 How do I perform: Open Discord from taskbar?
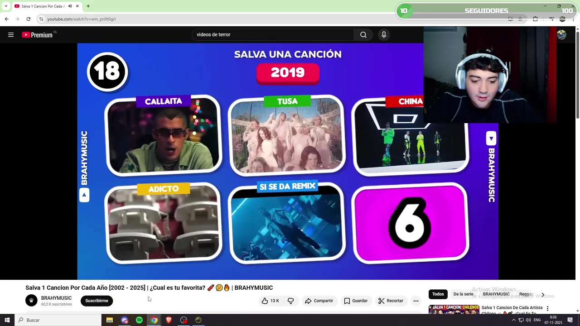(x=125, y=320)
